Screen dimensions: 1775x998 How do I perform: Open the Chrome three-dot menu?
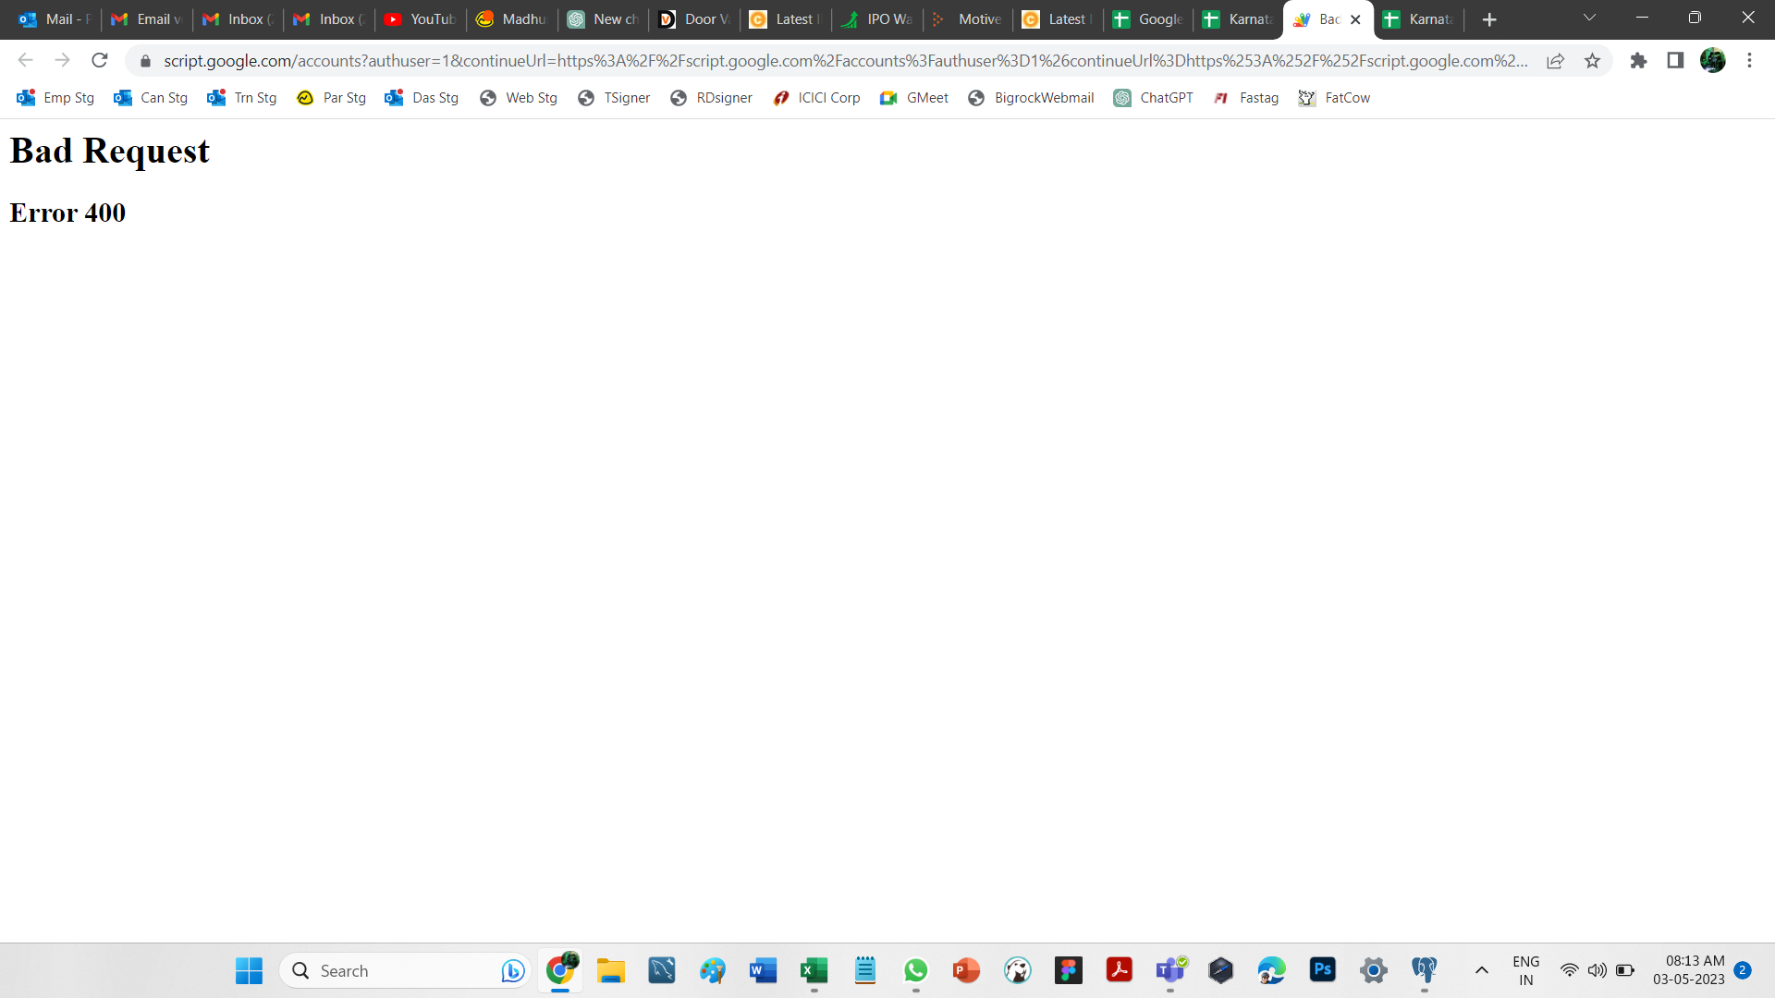coord(1749,61)
